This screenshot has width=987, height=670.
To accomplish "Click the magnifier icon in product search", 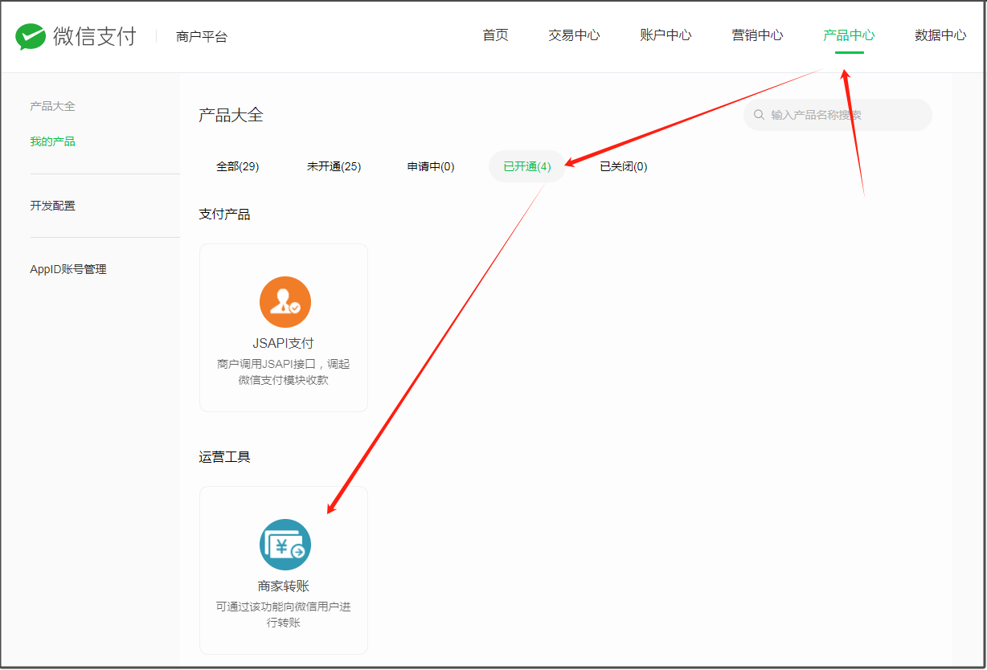I will tap(759, 115).
